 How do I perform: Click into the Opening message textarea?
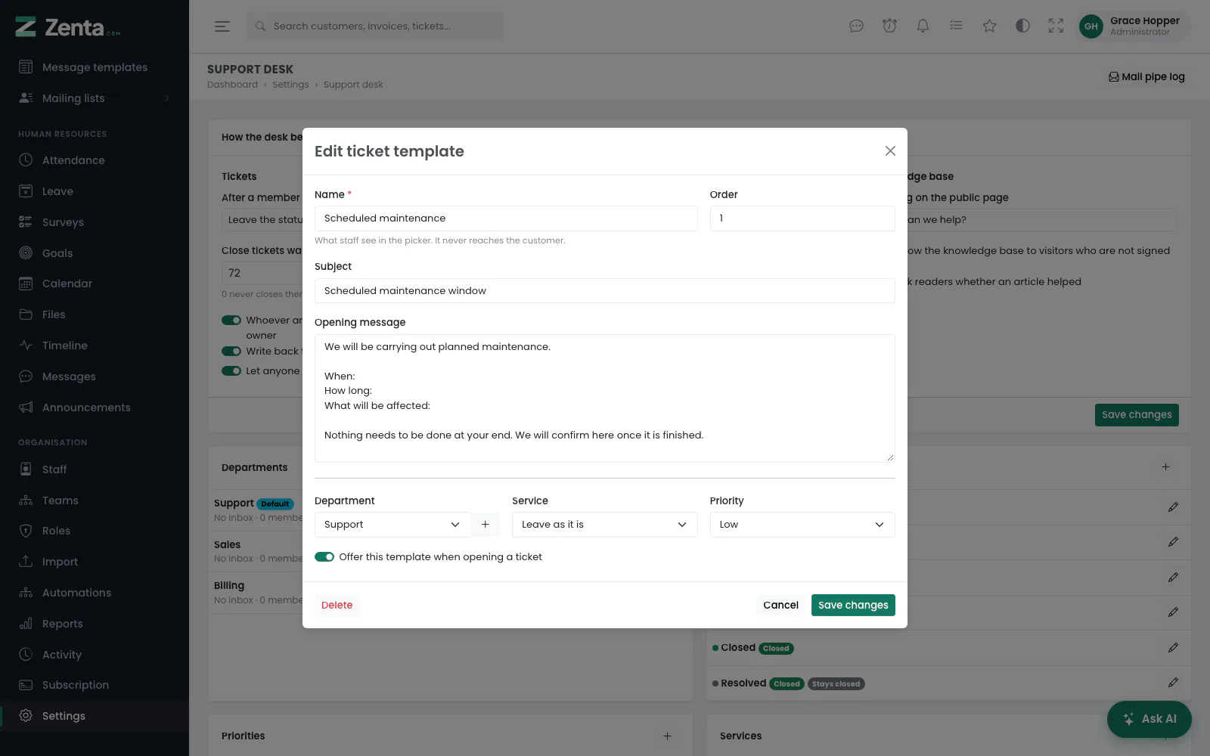pyautogui.click(x=604, y=398)
